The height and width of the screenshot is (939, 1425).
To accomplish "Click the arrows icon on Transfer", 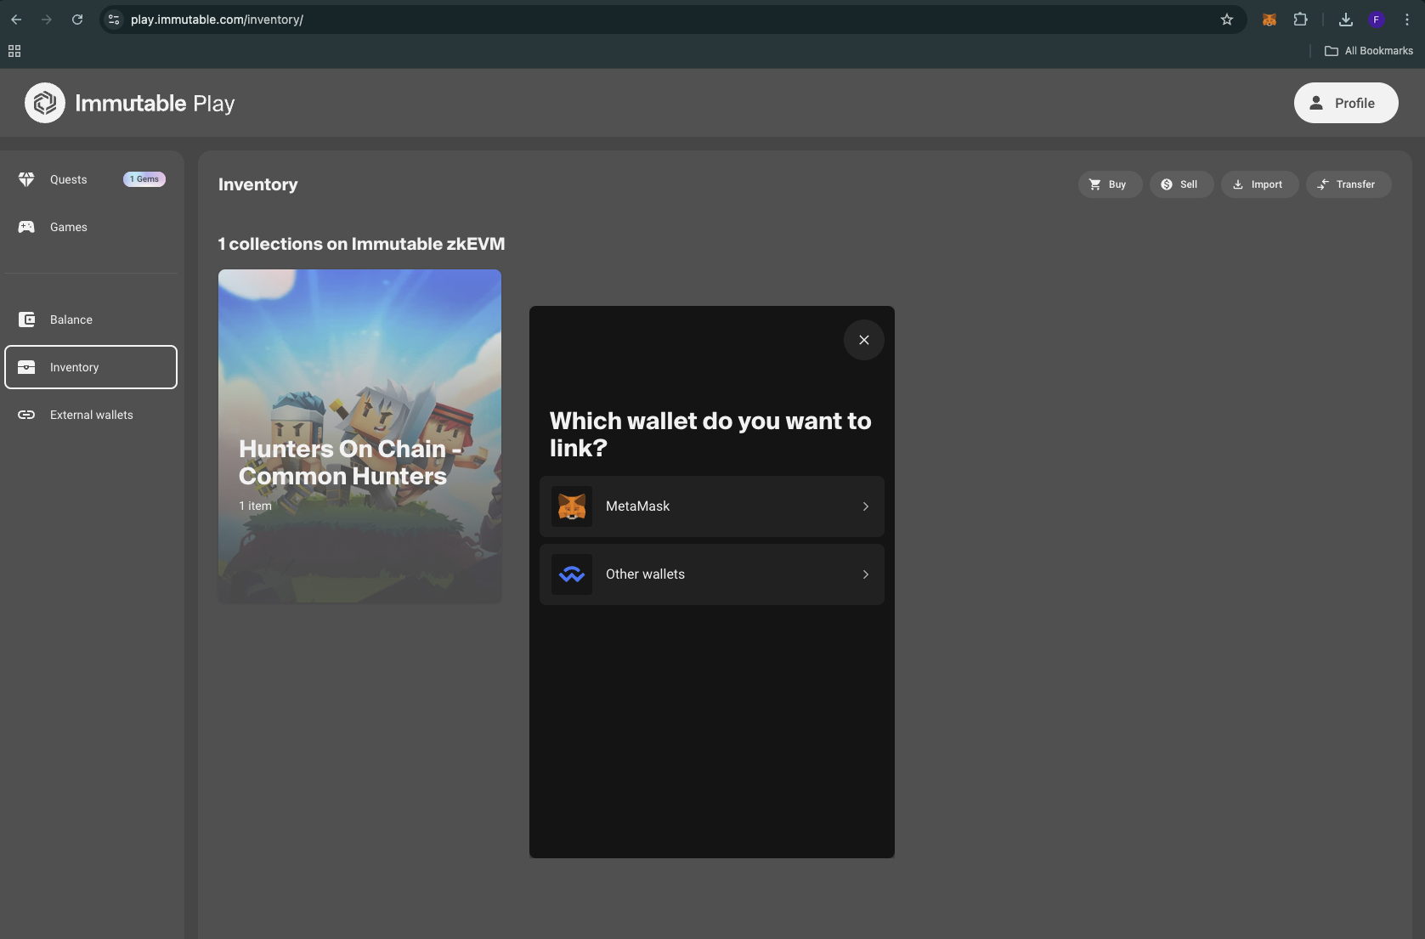I will (x=1323, y=184).
